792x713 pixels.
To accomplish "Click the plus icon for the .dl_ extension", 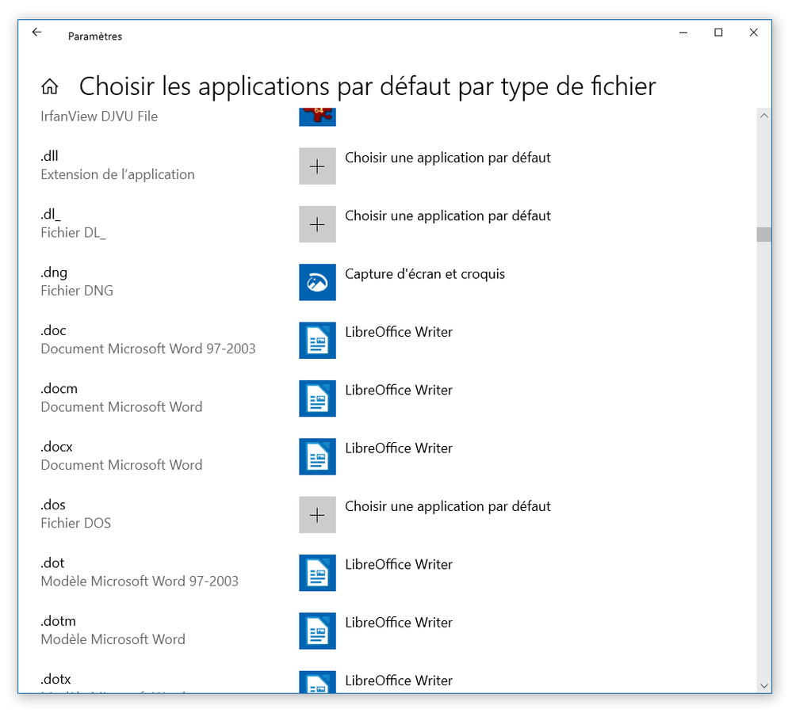I will click(x=317, y=224).
